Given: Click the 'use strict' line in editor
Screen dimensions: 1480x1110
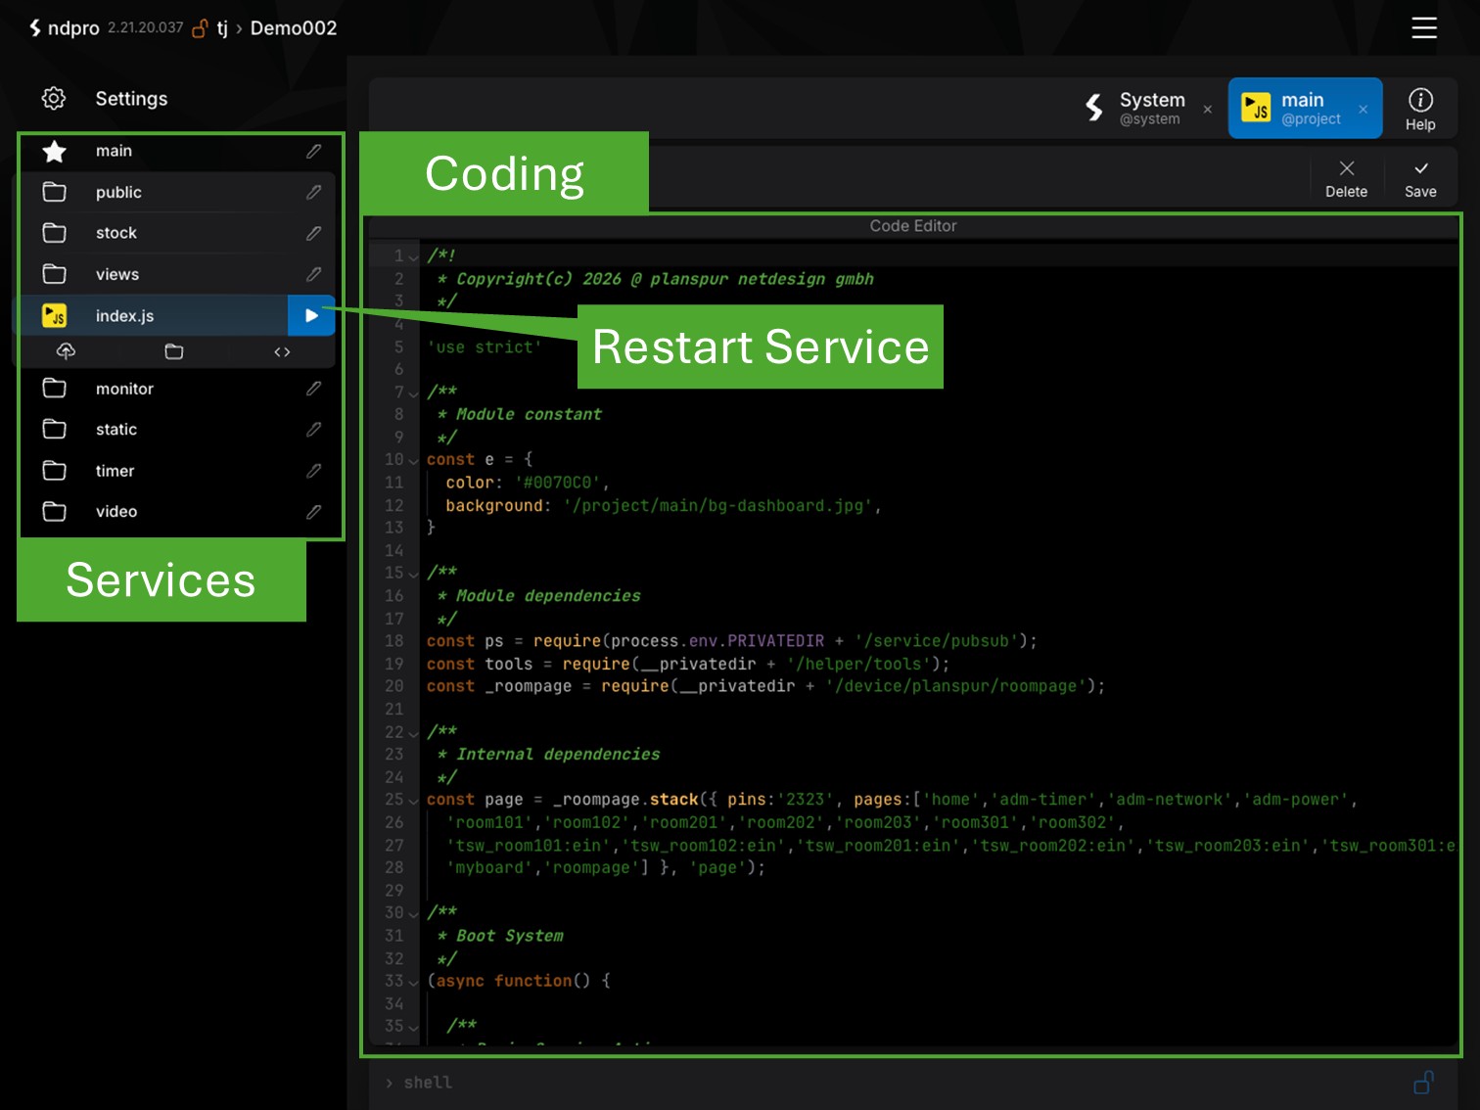Looking at the screenshot, I should [485, 347].
